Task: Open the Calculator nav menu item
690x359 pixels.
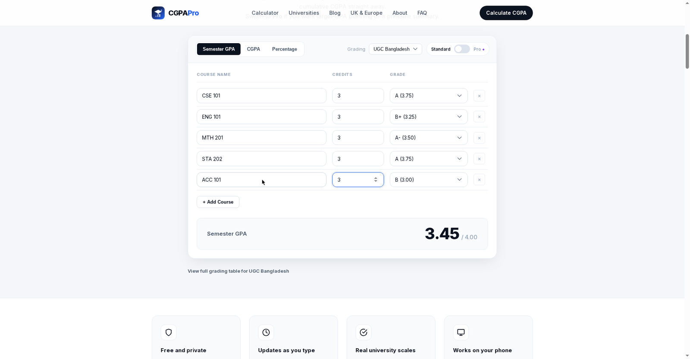Action: (x=265, y=13)
